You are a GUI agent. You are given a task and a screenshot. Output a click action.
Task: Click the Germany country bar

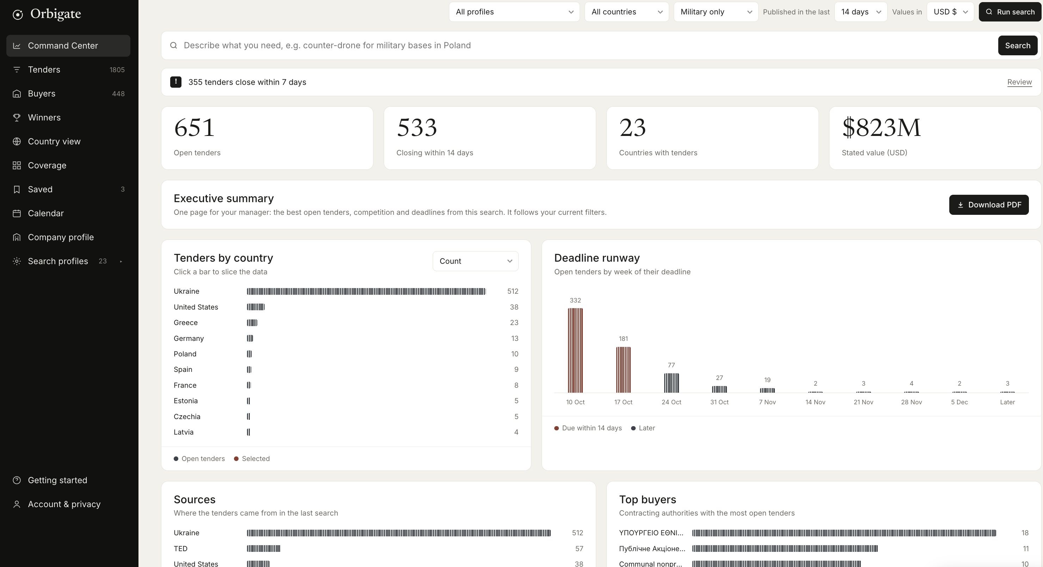click(250, 338)
